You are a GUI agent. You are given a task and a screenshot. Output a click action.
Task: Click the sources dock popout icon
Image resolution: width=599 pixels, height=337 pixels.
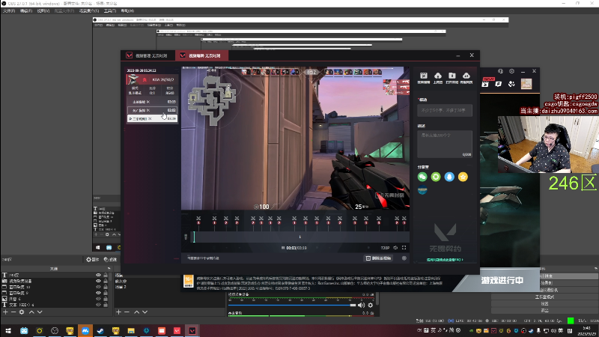pyautogui.click(x=109, y=269)
